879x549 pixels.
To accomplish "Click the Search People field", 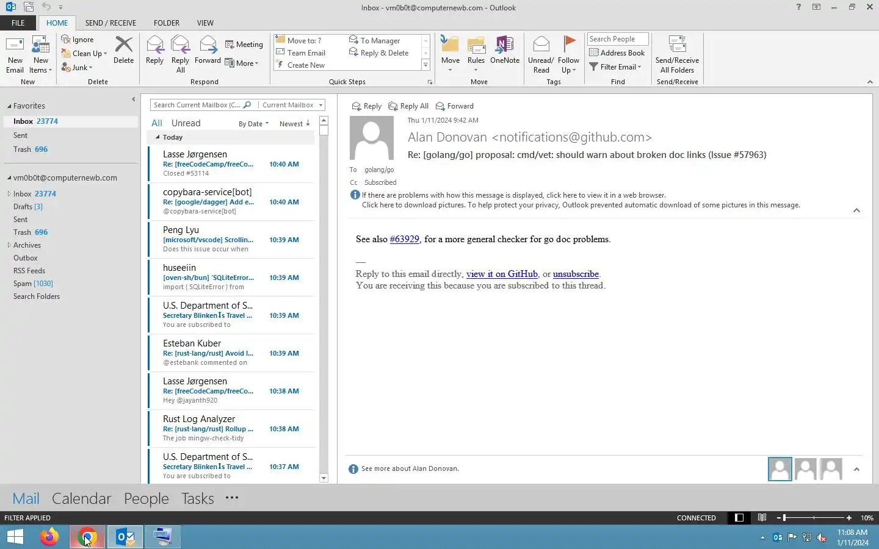I will (x=617, y=39).
